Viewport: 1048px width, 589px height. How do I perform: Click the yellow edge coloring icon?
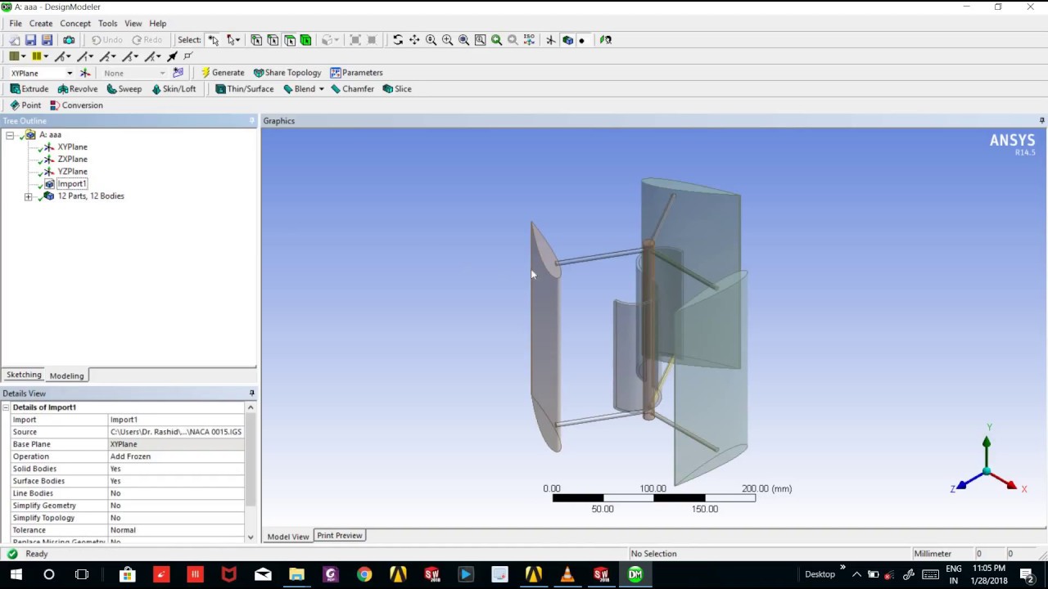click(x=37, y=56)
